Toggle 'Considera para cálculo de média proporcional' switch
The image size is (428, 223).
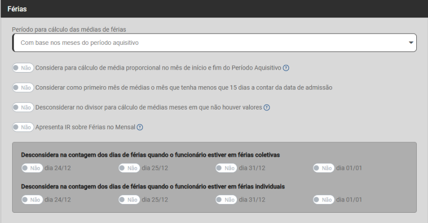point(23,68)
